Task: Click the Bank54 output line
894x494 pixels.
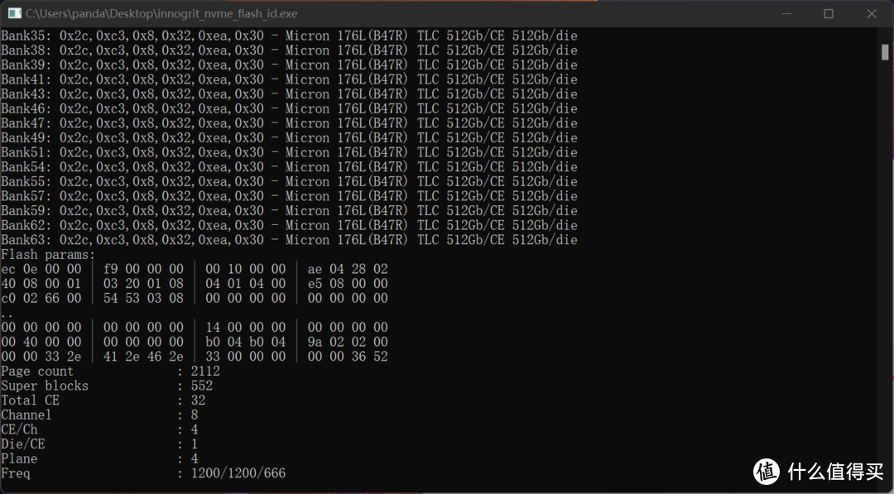Action: 289,167
